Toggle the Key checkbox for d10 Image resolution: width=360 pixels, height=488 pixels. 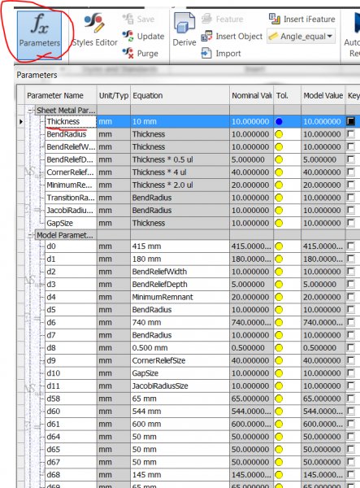351,373
